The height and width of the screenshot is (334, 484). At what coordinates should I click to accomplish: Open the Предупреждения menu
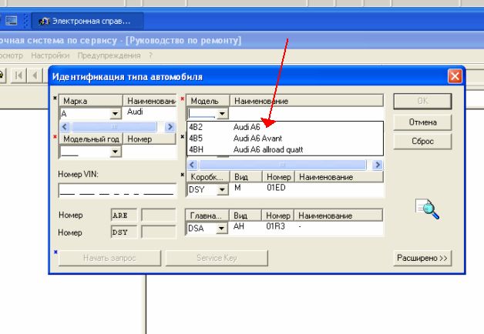point(109,55)
